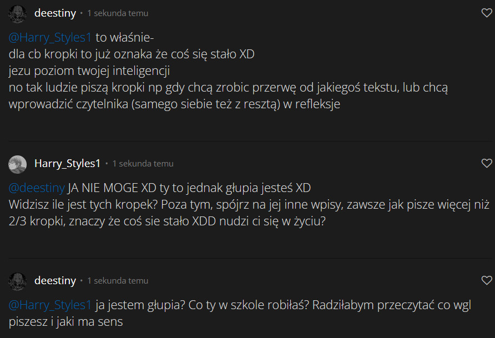Open the deestiny username on the top comment

click(x=55, y=13)
